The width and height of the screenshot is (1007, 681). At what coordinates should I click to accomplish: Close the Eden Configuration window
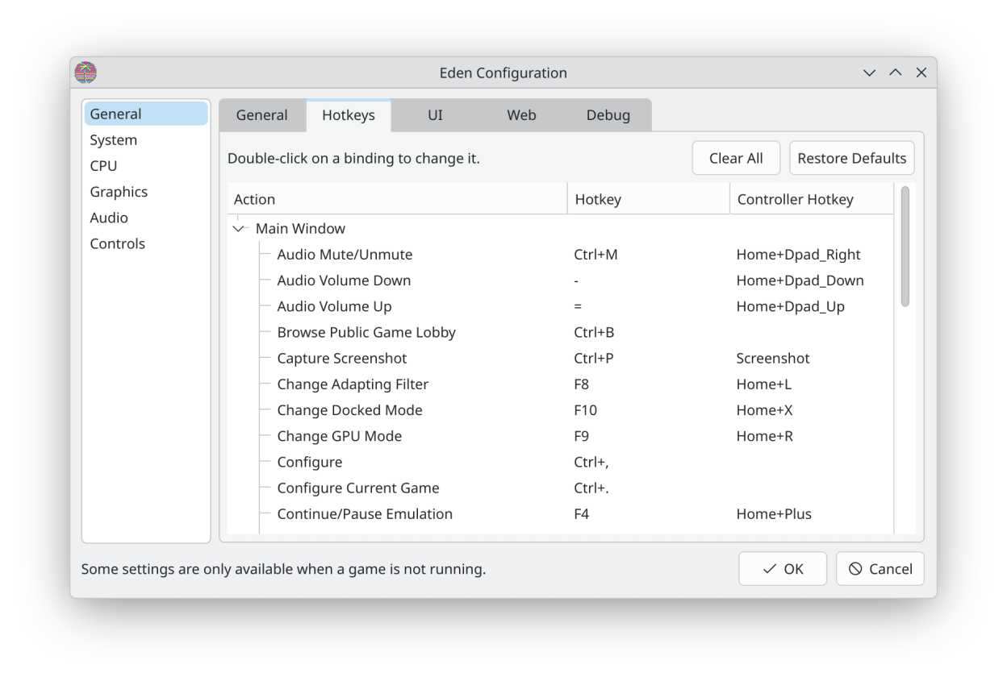[921, 73]
